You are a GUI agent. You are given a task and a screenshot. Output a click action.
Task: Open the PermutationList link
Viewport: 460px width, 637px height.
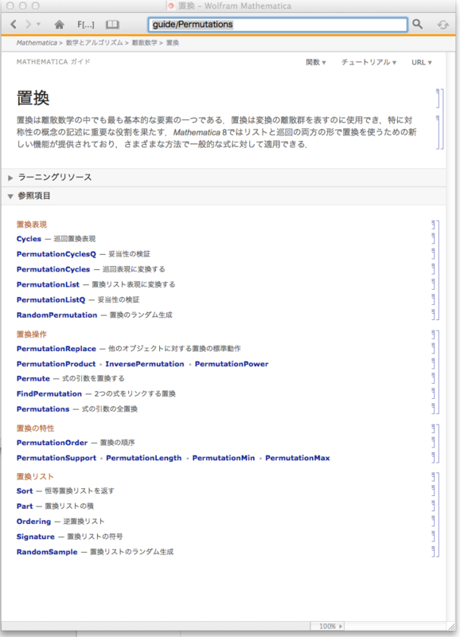pyautogui.click(x=48, y=284)
